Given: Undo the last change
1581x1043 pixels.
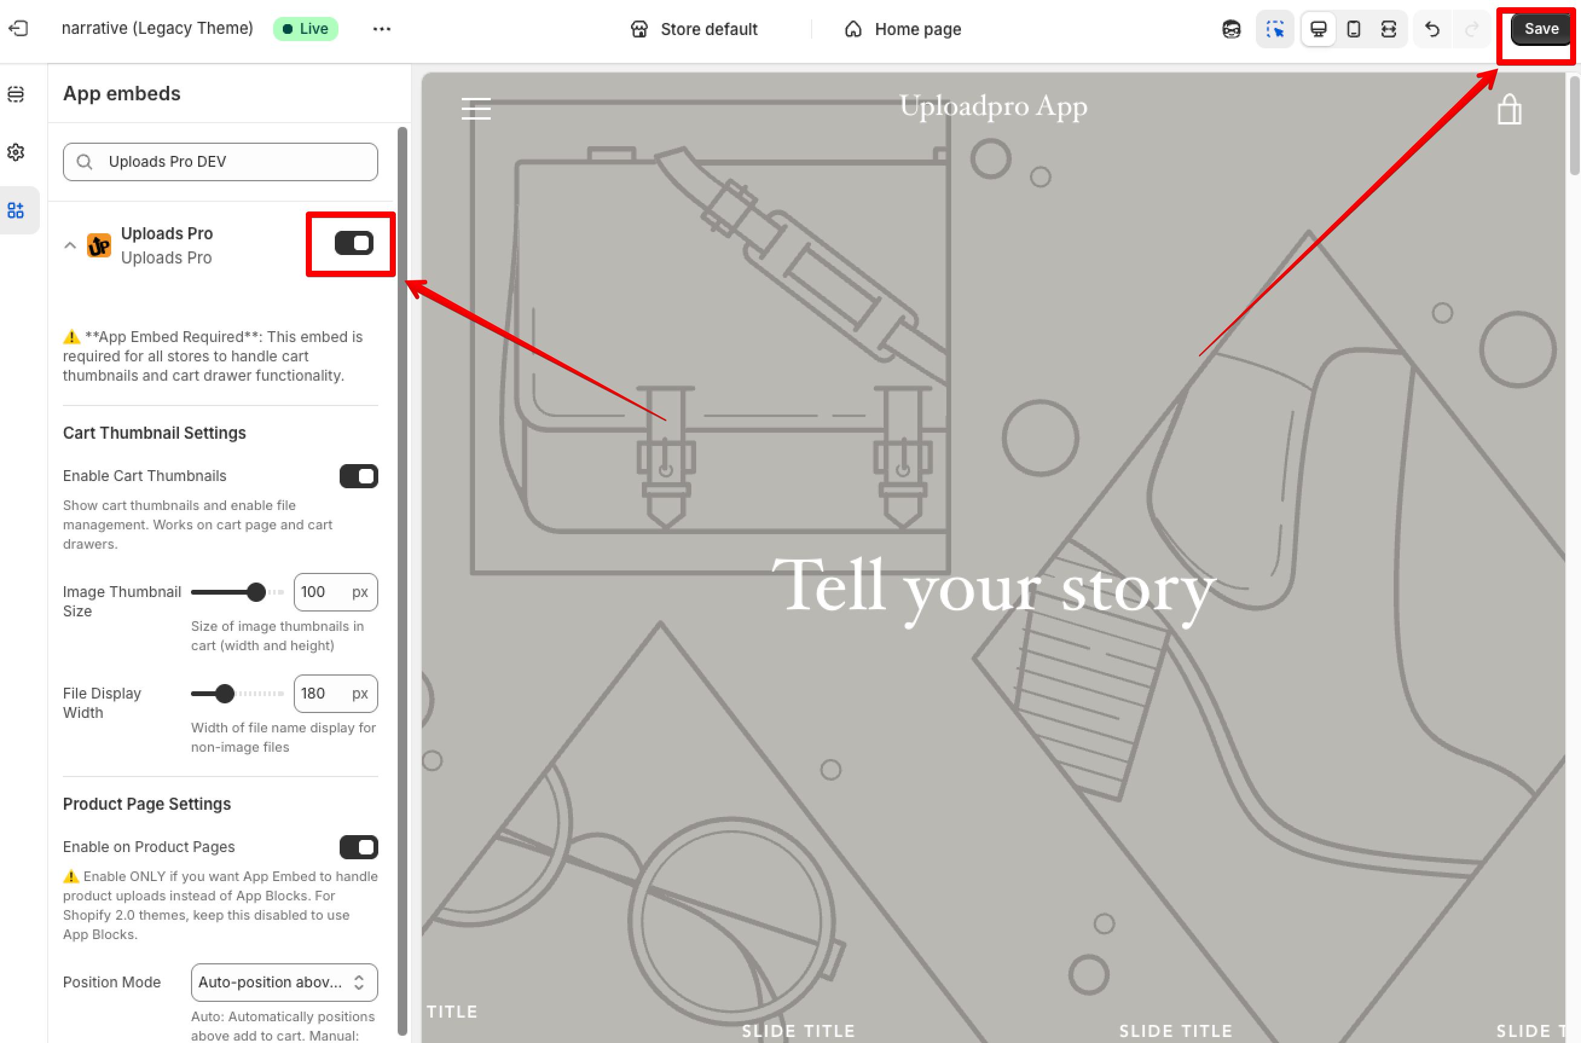Looking at the screenshot, I should (x=1433, y=29).
